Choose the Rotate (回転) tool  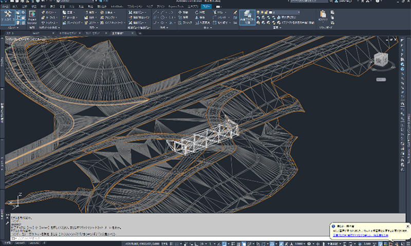[200, 12]
